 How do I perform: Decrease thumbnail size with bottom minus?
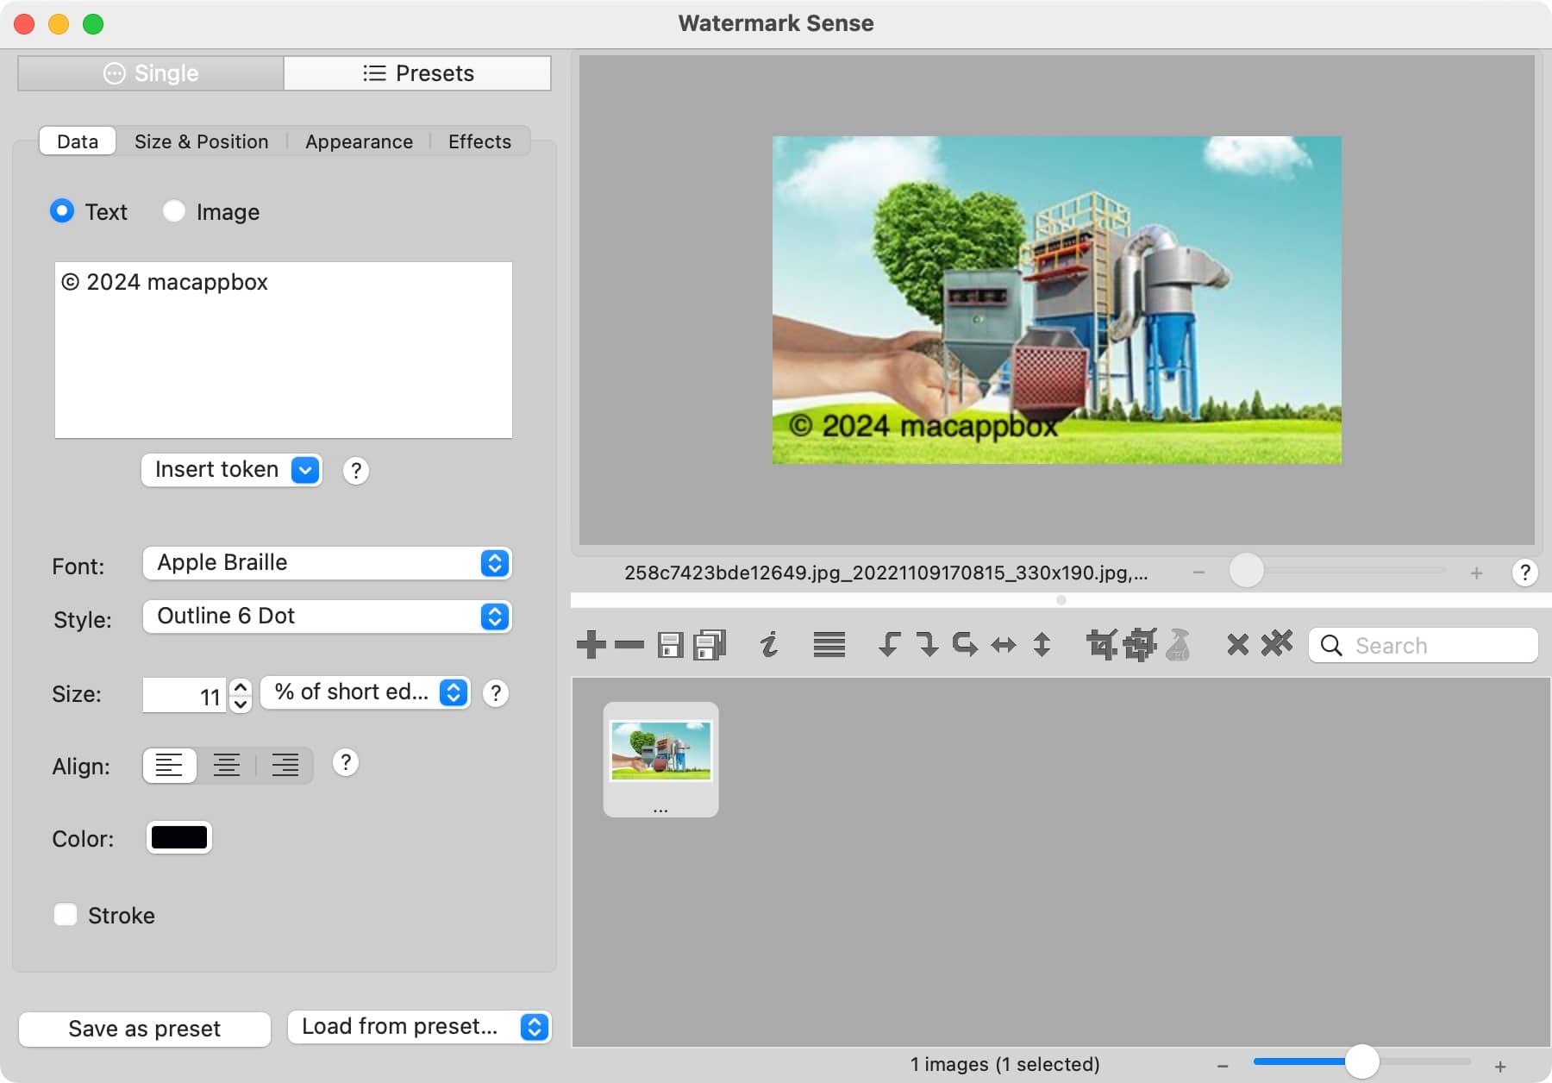1223,1067
